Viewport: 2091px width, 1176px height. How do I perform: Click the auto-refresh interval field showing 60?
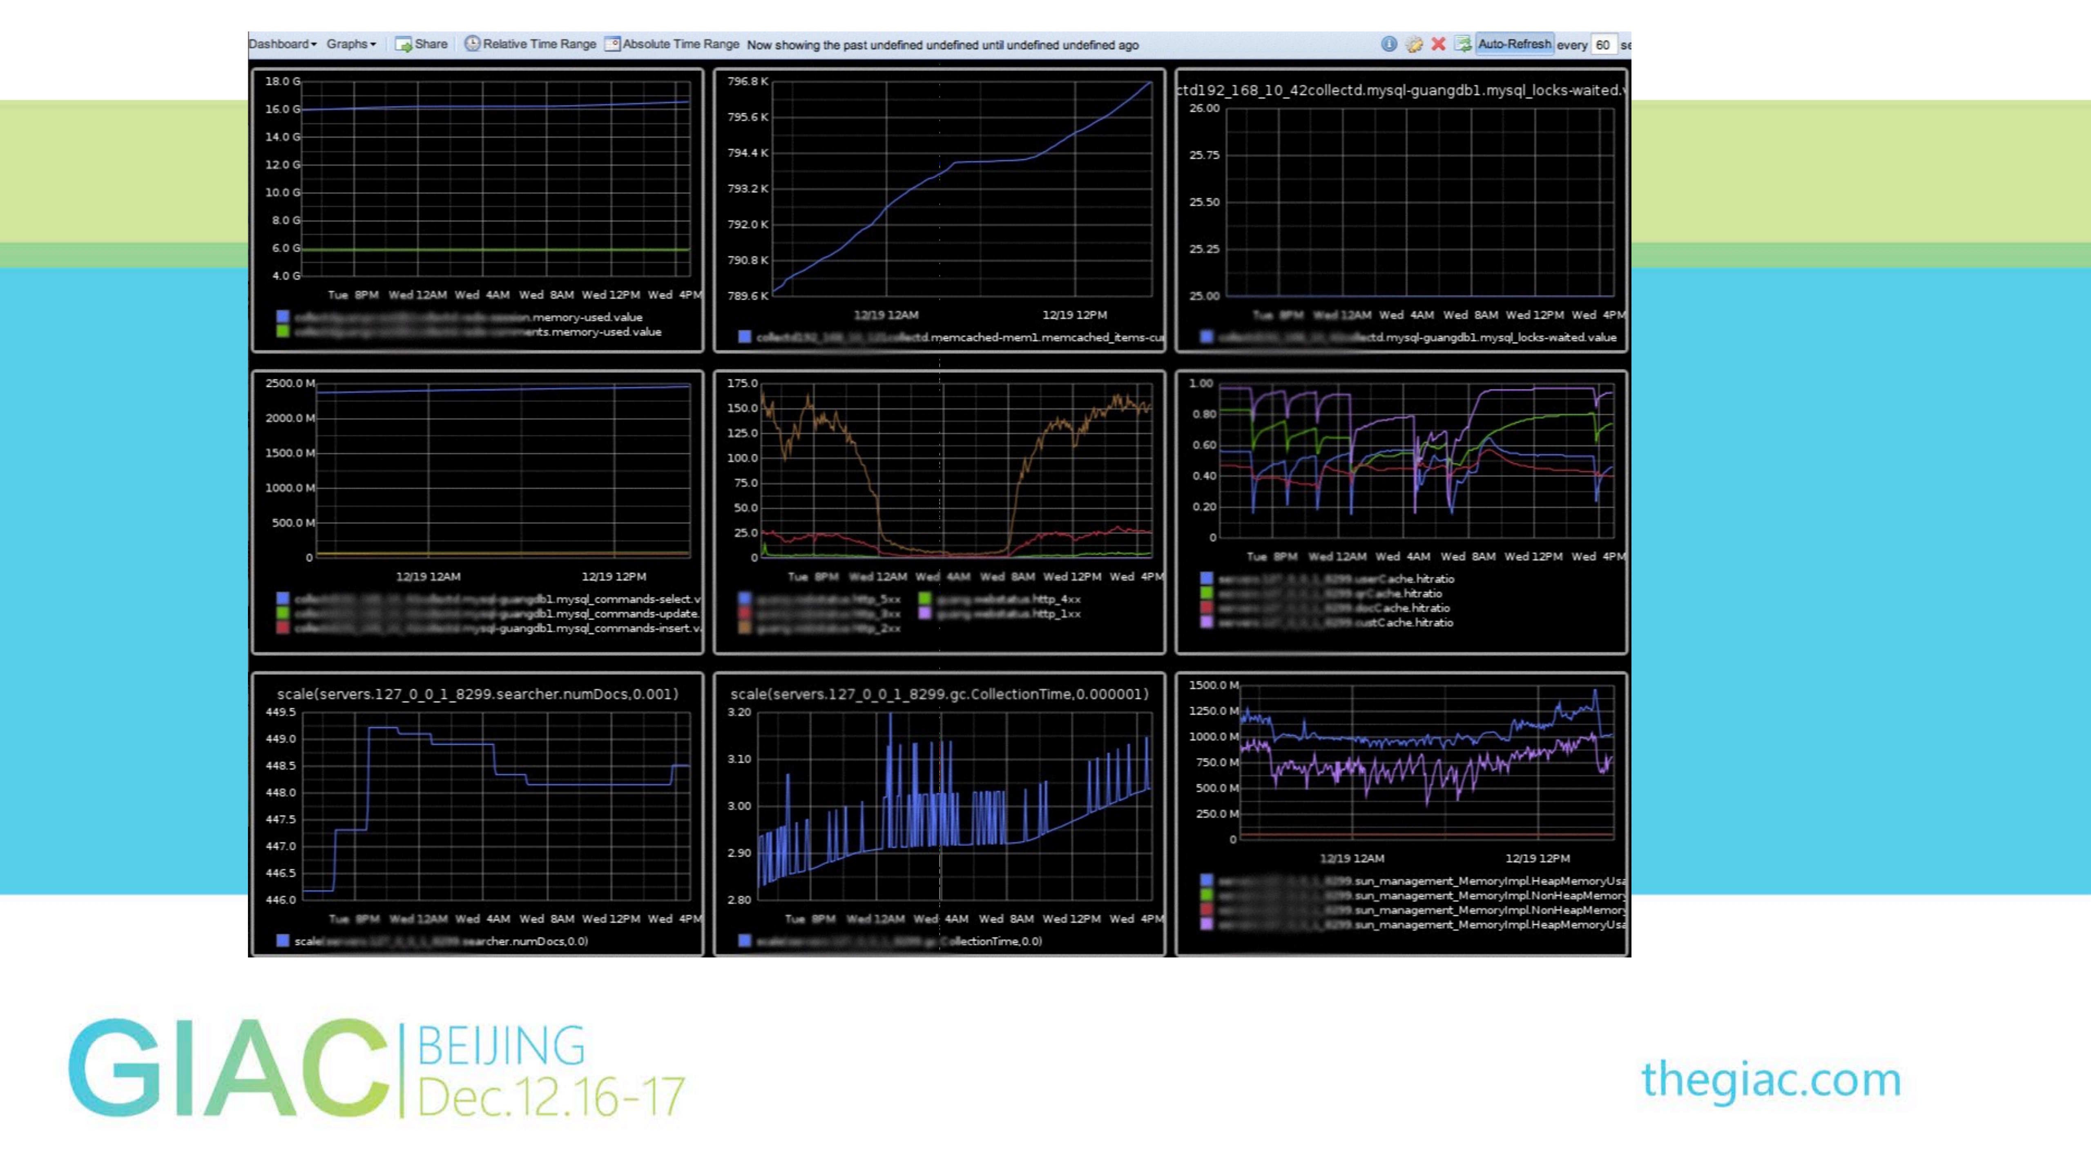(x=1603, y=45)
